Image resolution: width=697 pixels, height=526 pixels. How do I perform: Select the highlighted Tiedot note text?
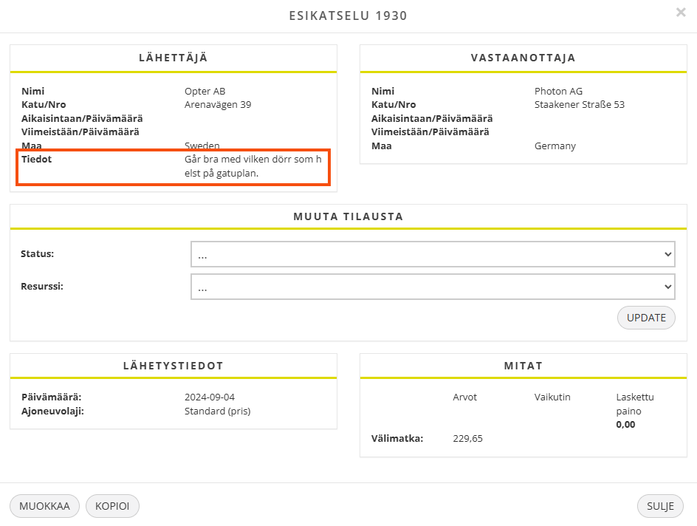coord(253,166)
